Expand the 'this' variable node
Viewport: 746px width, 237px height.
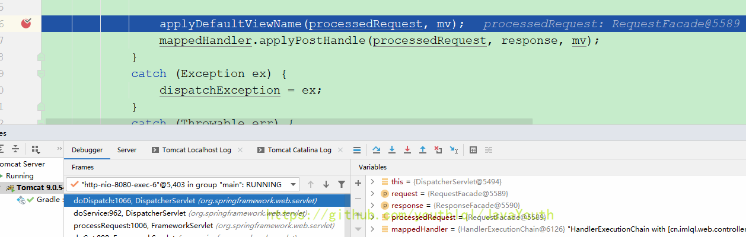click(x=372, y=182)
